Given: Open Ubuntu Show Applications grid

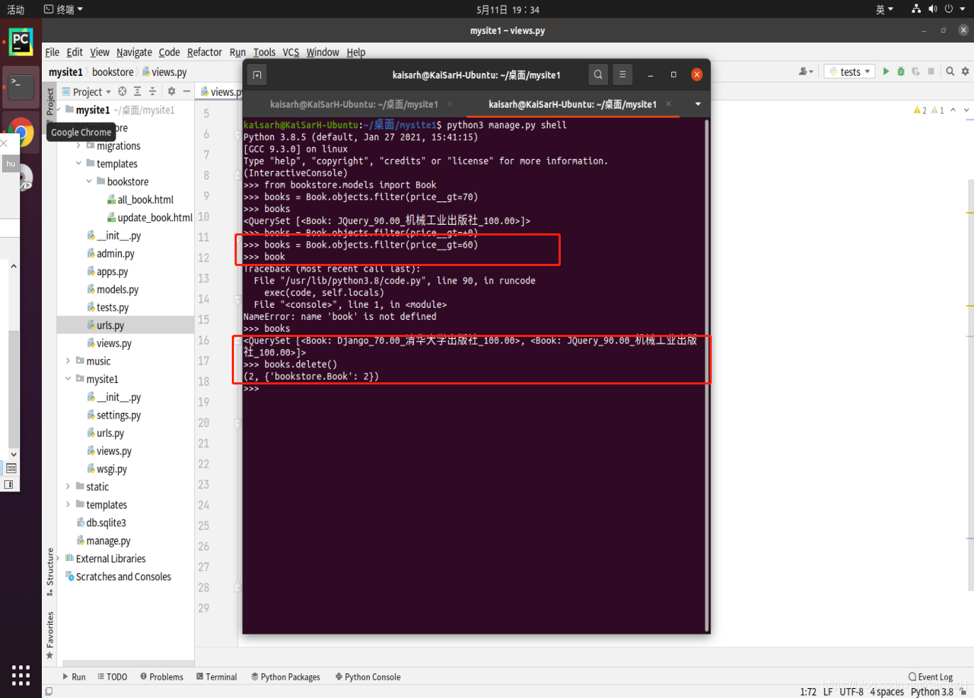Looking at the screenshot, I should click(21, 675).
